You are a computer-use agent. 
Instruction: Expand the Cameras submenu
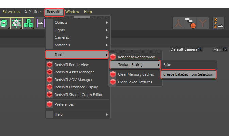tap(77, 37)
